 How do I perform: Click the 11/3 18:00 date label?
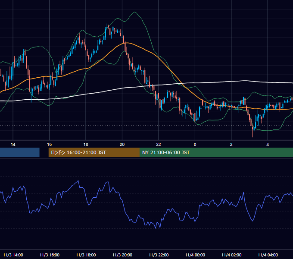click(x=86, y=255)
